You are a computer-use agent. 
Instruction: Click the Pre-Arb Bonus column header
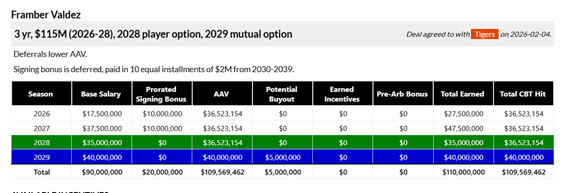403,94
